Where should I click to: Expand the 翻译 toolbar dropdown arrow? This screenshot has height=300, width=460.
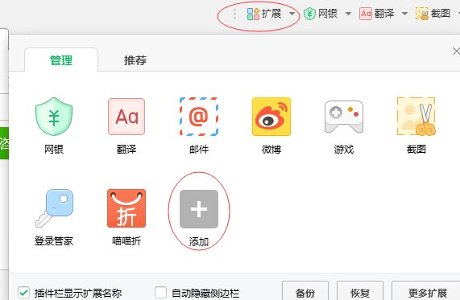pyautogui.click(x=404, y=14)
